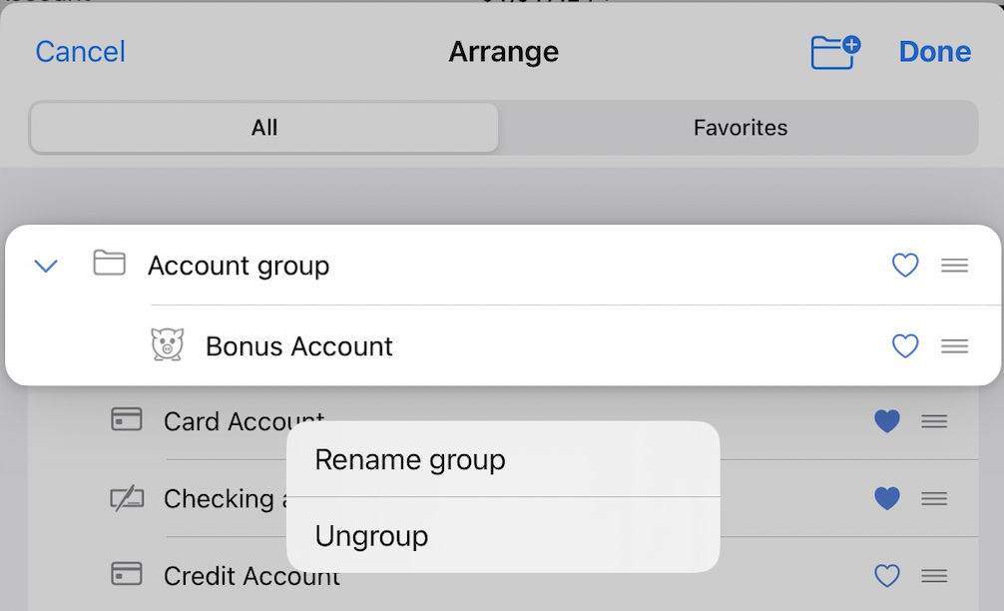This screenshot has height=611, width=1004.
Task: Cancel the Arrange screen
Action: [x=80, y=52]
